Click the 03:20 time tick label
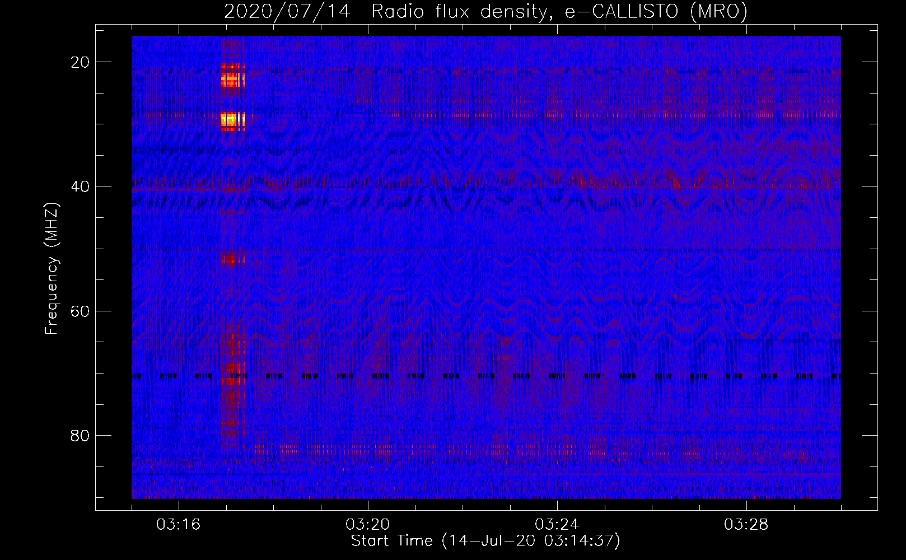 click(368, 525)
